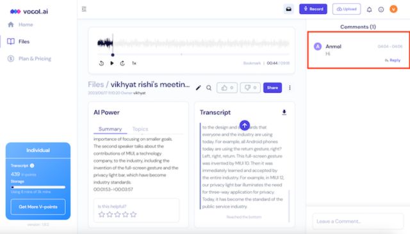Click owner name vikhyat
Viewport: 410px width, 234px height.
click(x=140, y=93)
